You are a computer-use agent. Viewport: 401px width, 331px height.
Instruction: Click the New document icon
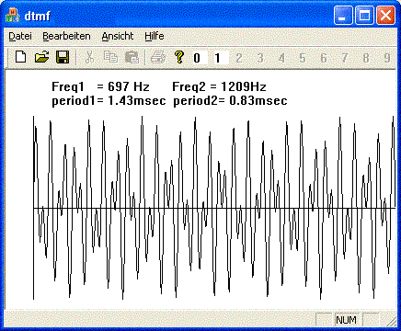tap(20, 57)
